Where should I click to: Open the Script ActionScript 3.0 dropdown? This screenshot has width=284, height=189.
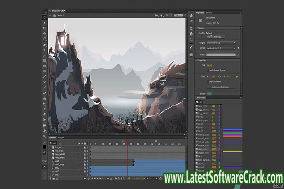coord(221,48)
